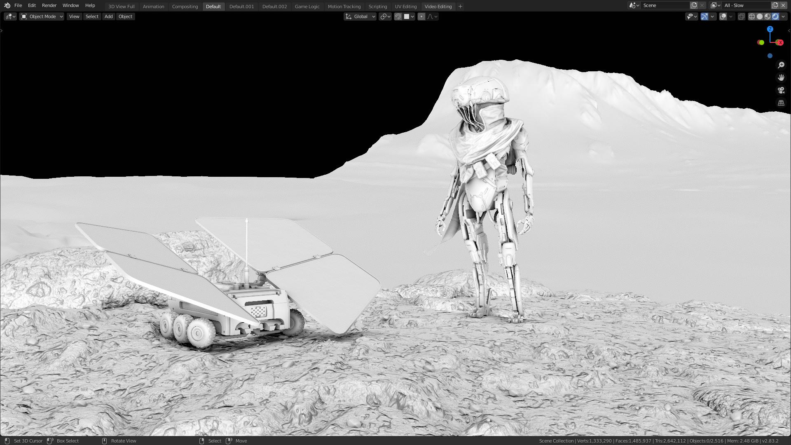Viewport: 791px width, 445px height.
Task: Switch perspective/orthographic grid icon
Action: point(781,103)
